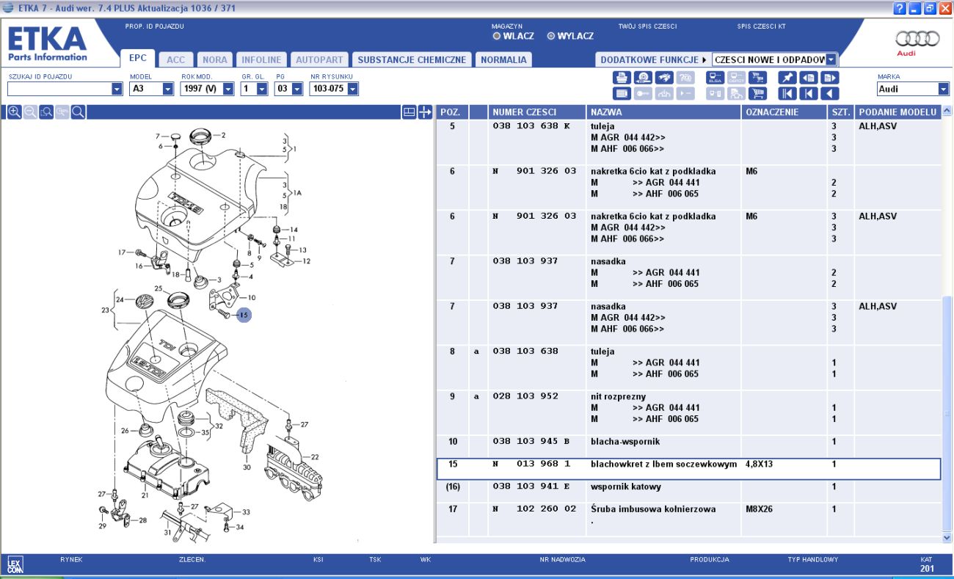Launch the ELSA link icon
Screen dimensions: 954x579
tap(715, 78)
